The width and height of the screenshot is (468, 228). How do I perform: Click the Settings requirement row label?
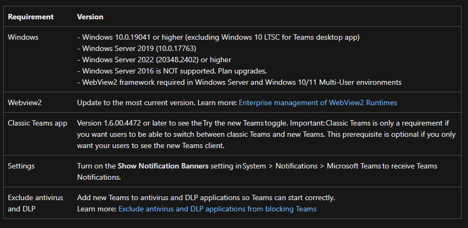click(x=21, y=166)
